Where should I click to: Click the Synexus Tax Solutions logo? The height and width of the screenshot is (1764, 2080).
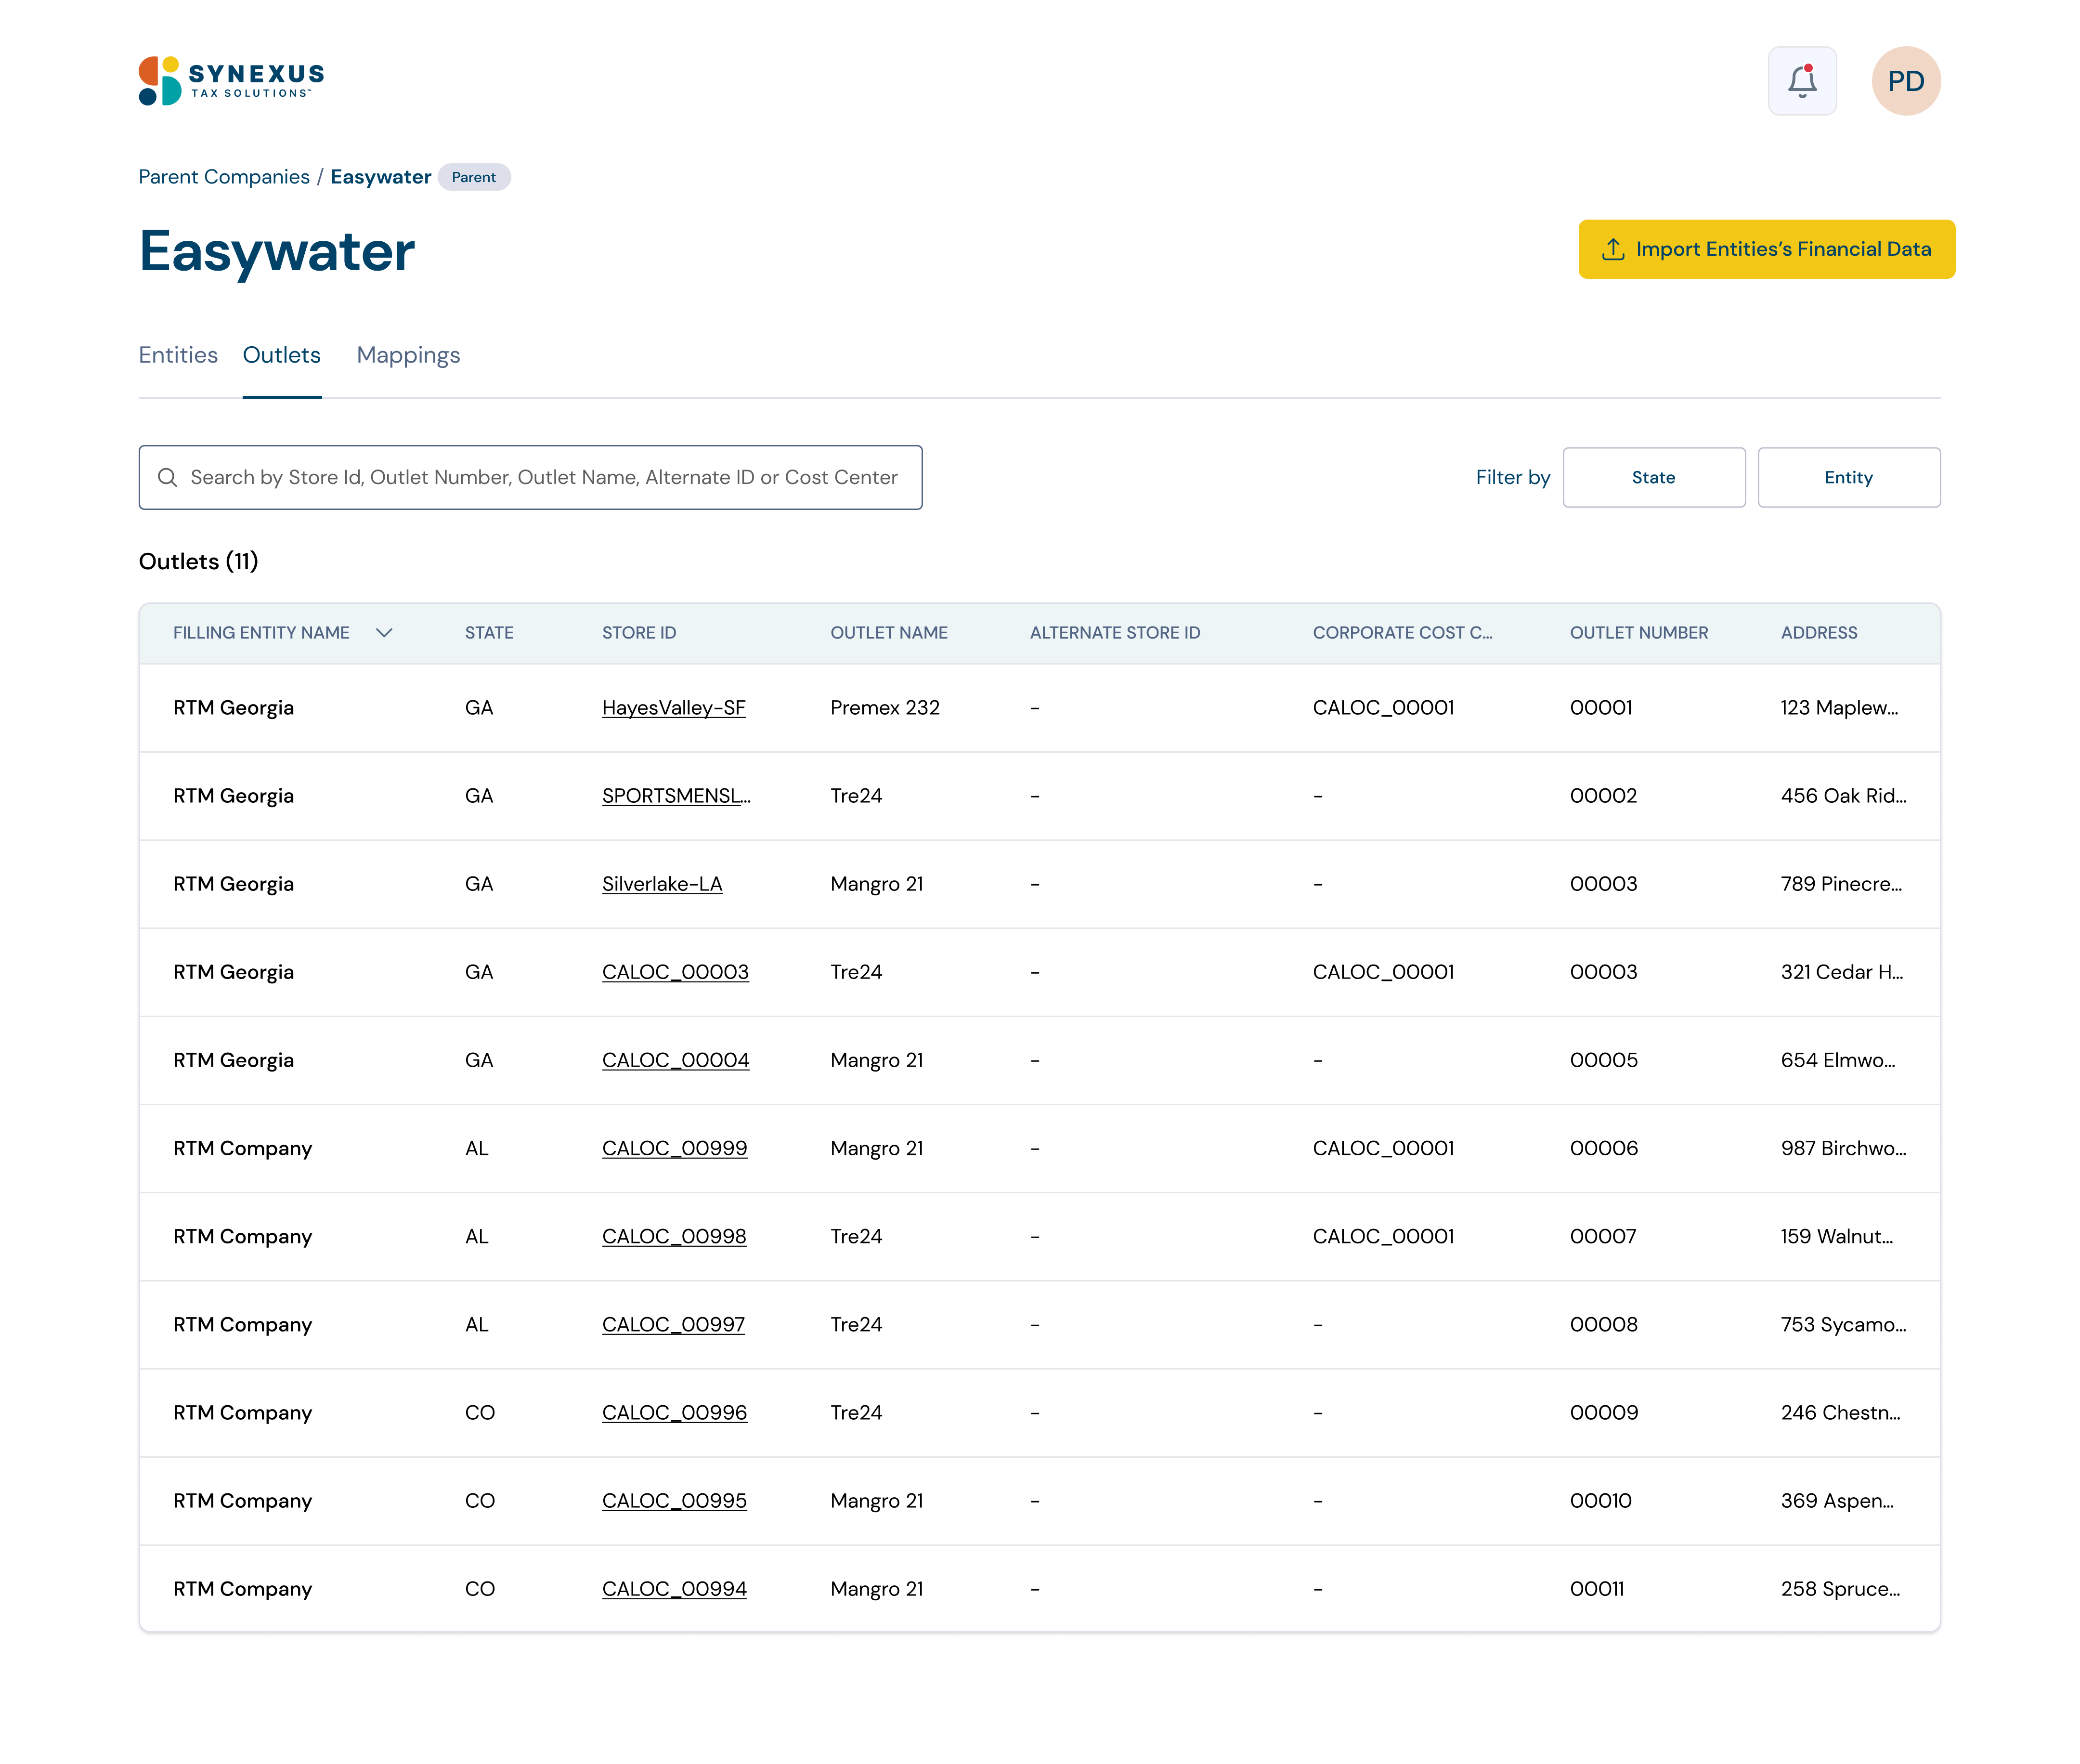pyautogui.click(x=231, y=81)
